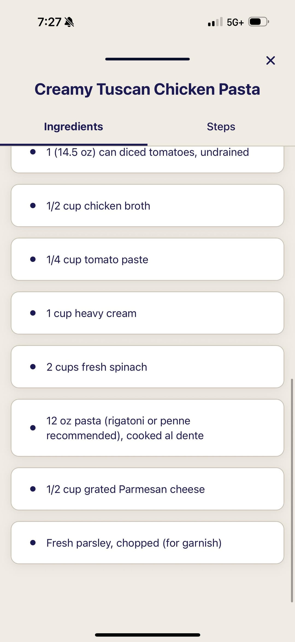This screenshot has height=642, width=295.
Task: Tap the cellular signal bars icon
Action: pyautogui.click(x=215, y=22)
